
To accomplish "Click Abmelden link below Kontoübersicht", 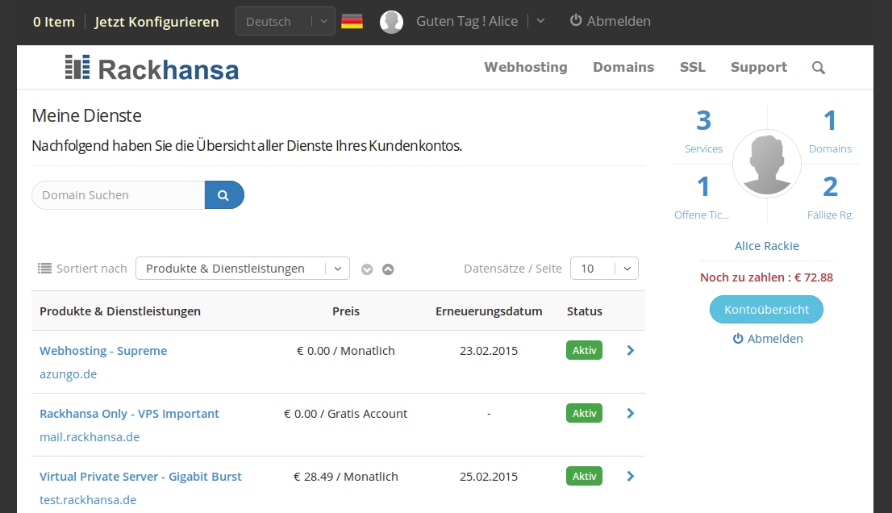I will pyautogui.click(x=768, y=339).
